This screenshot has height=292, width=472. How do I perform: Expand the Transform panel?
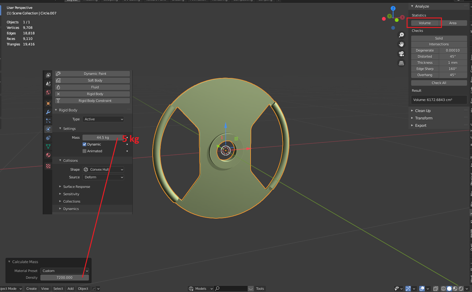pyautogui.click(x=423, y=118)
